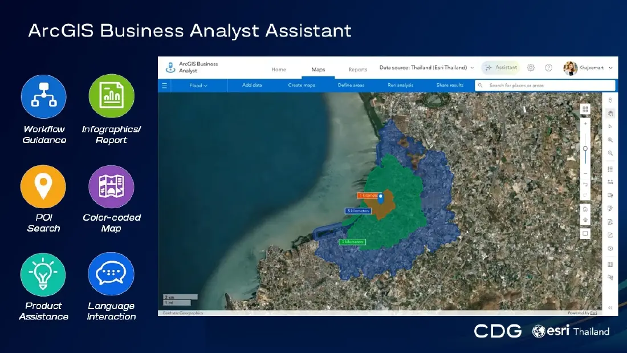This screenshot has height=353, width=627.
Task: Expand the Data source Thailand dropdown
Action: (x=427, y=68)
